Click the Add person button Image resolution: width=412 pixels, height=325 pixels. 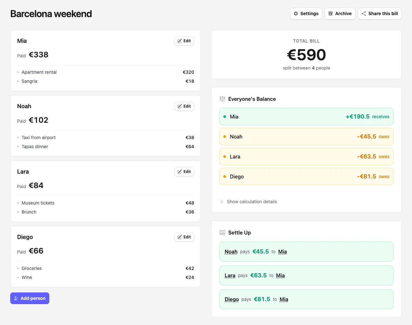30,298
